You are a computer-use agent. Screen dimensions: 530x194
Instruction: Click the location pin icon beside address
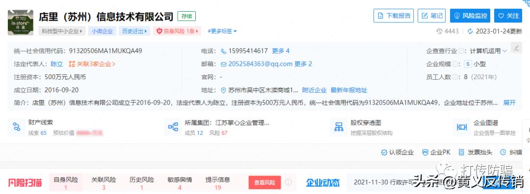pyautogui.click(x=223, y=90)
